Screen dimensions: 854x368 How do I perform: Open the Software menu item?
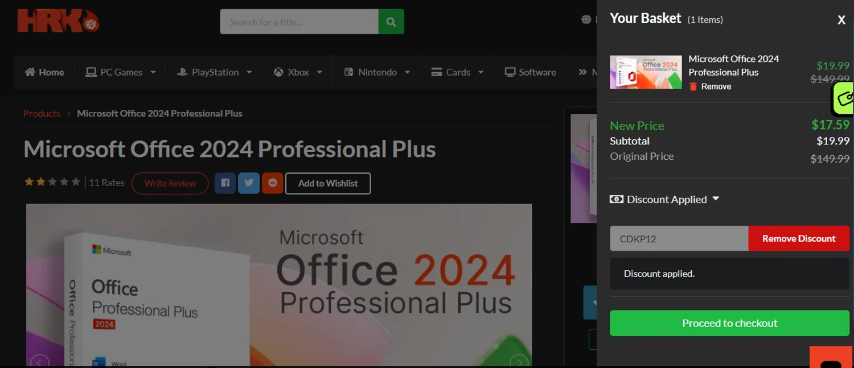click(530, 72)
